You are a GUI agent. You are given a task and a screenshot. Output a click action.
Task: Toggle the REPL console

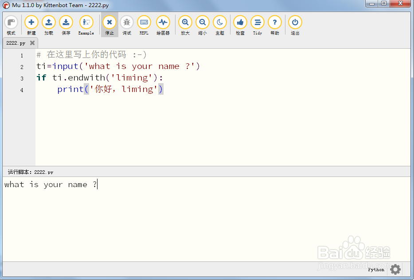click(144, 22)
